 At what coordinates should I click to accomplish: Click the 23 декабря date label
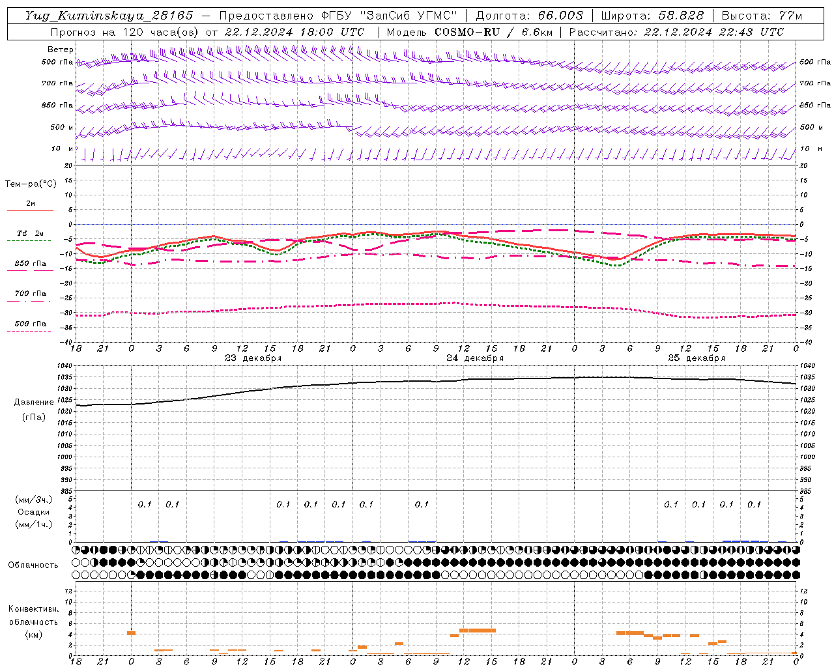253,358
